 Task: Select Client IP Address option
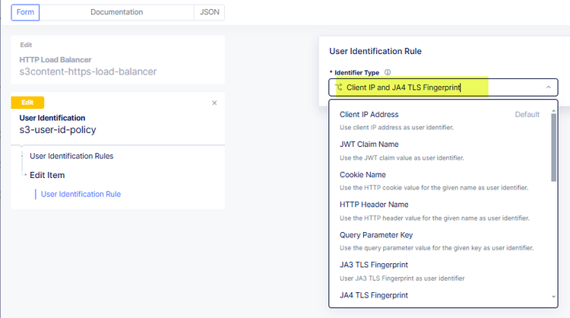[369, 114]
